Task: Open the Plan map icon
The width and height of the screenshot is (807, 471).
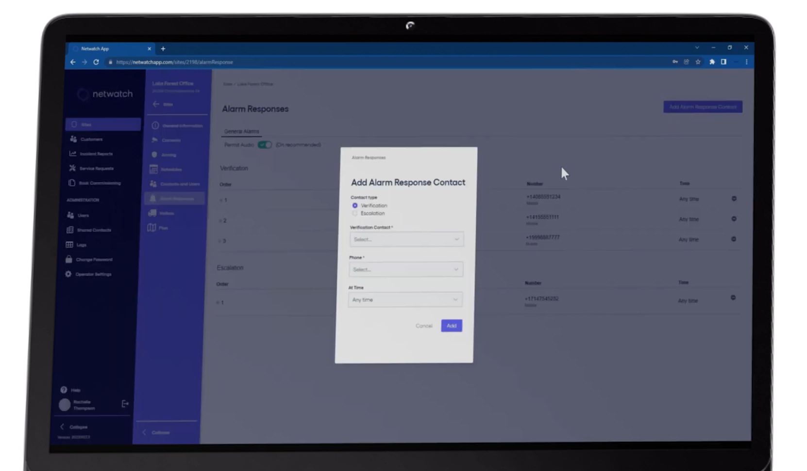Action: pyautogui.click(x=152, y=228)
